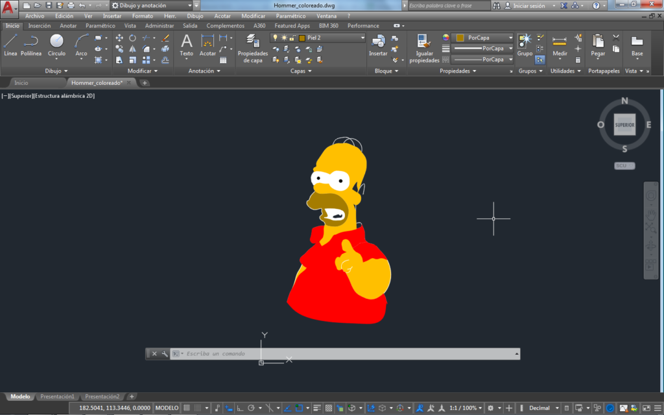Image resolution: width=664 pixels, height=415 pixels.
Task: Open the Archivo menu
Action: click(35, 16)
